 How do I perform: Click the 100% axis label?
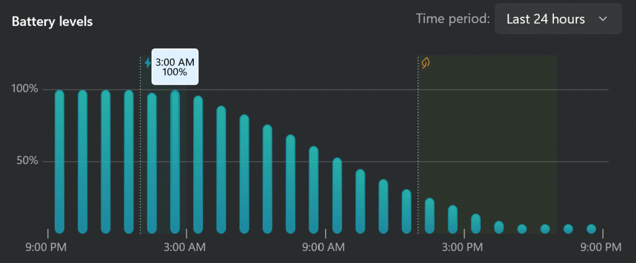(25, 89)
